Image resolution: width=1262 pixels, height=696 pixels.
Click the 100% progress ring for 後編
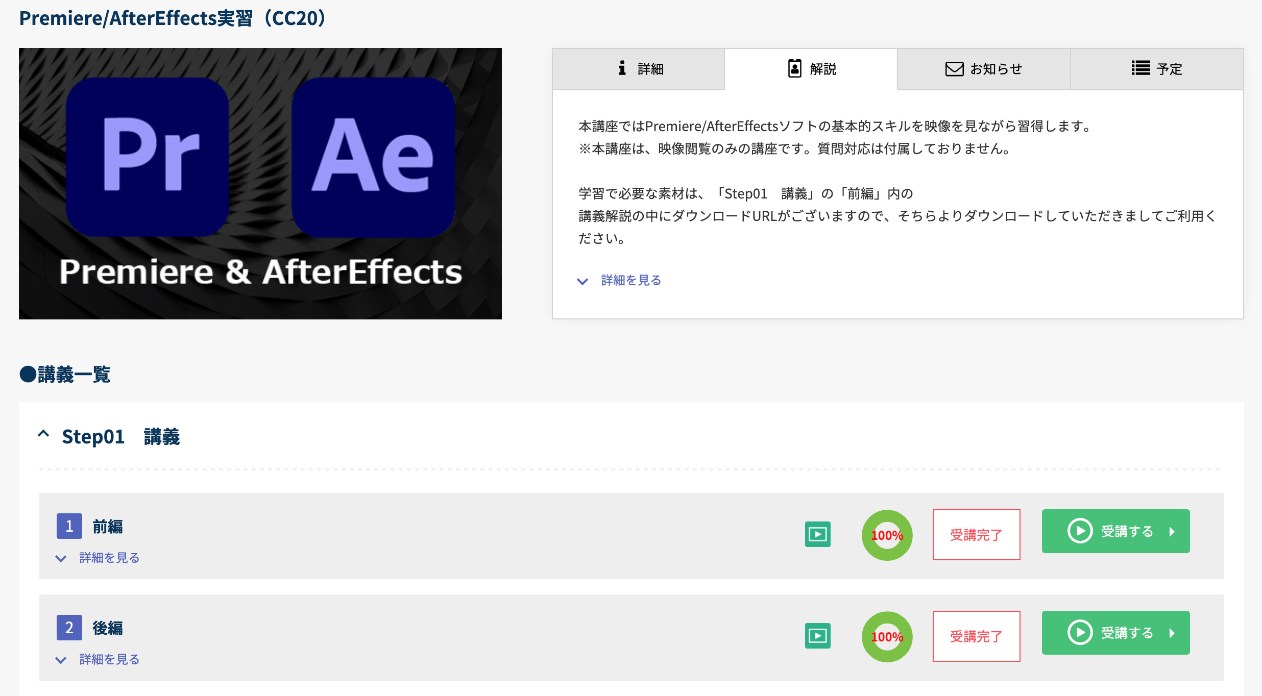pyautogui.click(x=887, y=637)
